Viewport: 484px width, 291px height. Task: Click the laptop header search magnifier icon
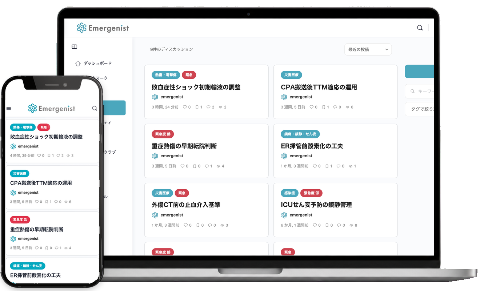[x=420, y=28]
